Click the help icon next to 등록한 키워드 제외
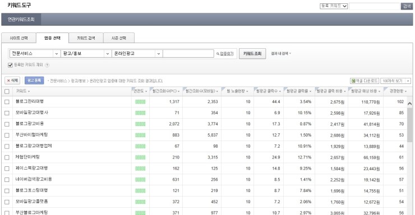This screenshot has height=215, width=415. pos(47,65)
